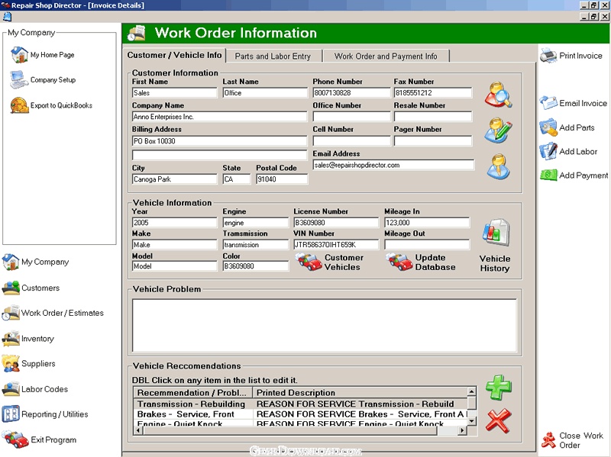Click the Vehicle Problem text area
The image size is (611, 457).
(324, 326)
